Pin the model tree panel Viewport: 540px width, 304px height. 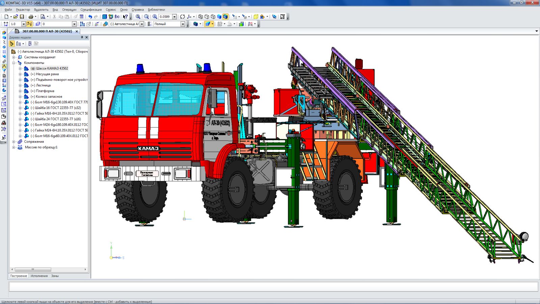tap(82, 37)
